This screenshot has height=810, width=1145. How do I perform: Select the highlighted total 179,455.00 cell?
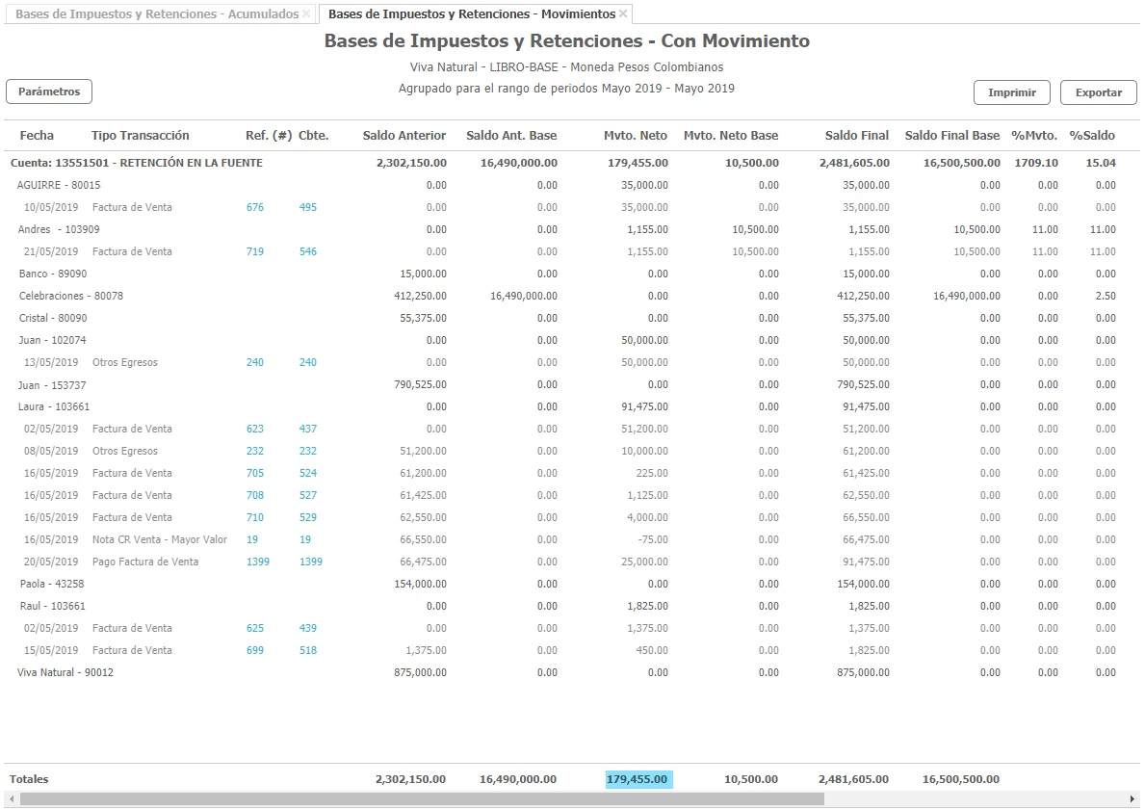638,779
